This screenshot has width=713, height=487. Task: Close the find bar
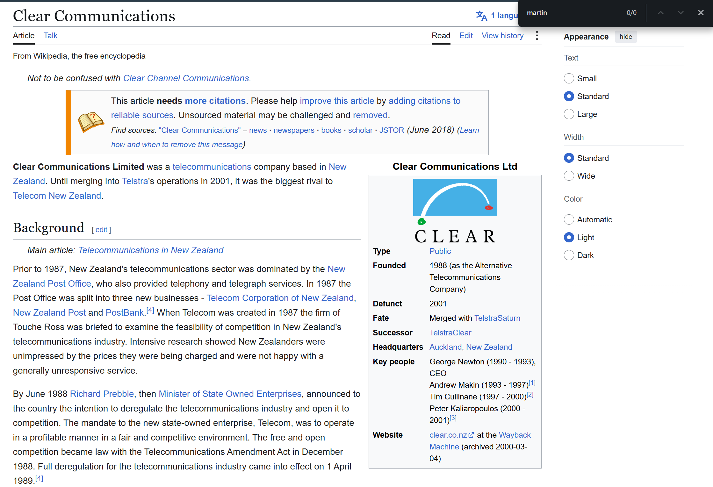tap(701, 13)
